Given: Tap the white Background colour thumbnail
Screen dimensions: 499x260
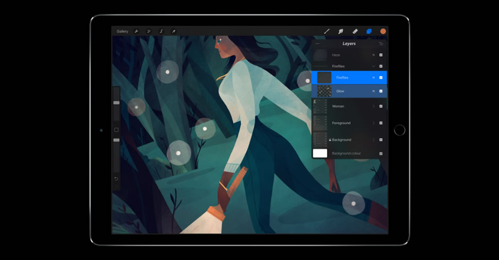Looking at the screenshot, I should [x=320, y=153].
